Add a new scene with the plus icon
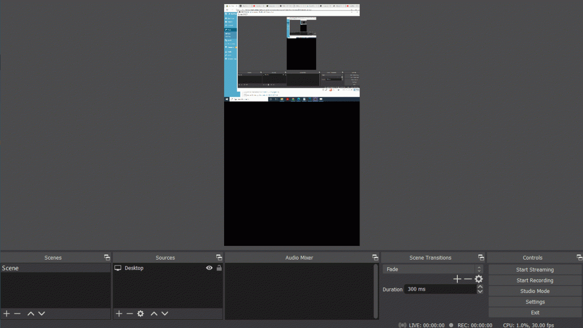Viewport: 583px width, 328px height. (x=6, y=313)
